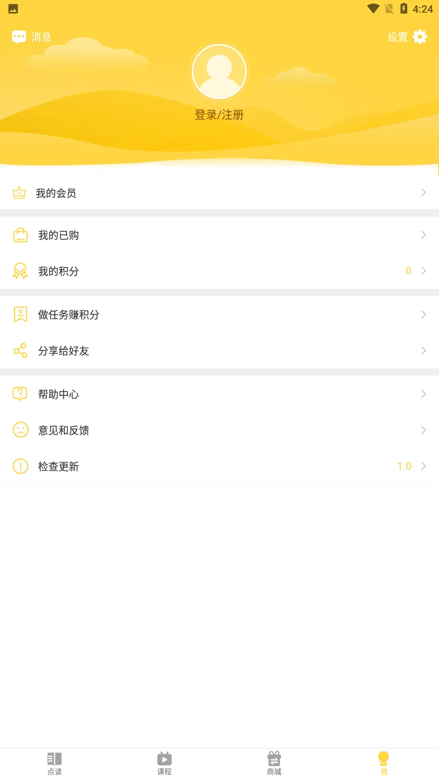The image size is (439, 781).
Task: Expand 我的会员 using its chevron arrow
Action: 423,193
